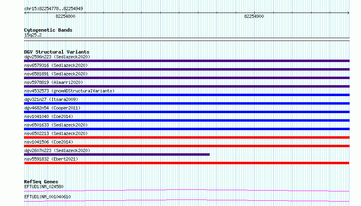361x206 pixels.
Task: Select variant label dgv321n27 (Itsara2009)
Action: 51,99
